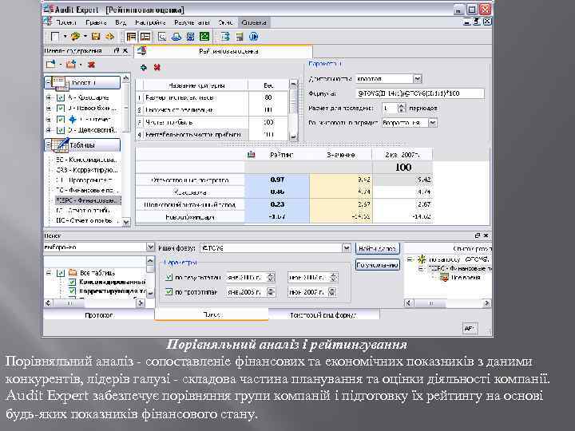Toggle the 'Все таблицы' checkbox

[x=61, y=273]
